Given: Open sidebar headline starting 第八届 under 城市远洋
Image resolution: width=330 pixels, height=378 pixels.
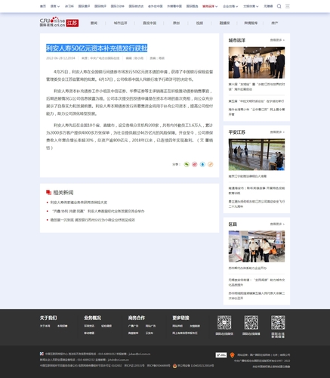Looking at the screenshot, I should tap(257, 87).
